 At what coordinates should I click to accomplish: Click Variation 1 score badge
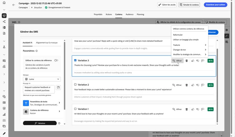[x=211, y=109]
